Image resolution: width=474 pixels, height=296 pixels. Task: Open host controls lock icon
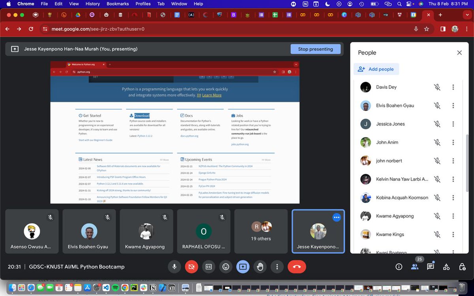462,267
